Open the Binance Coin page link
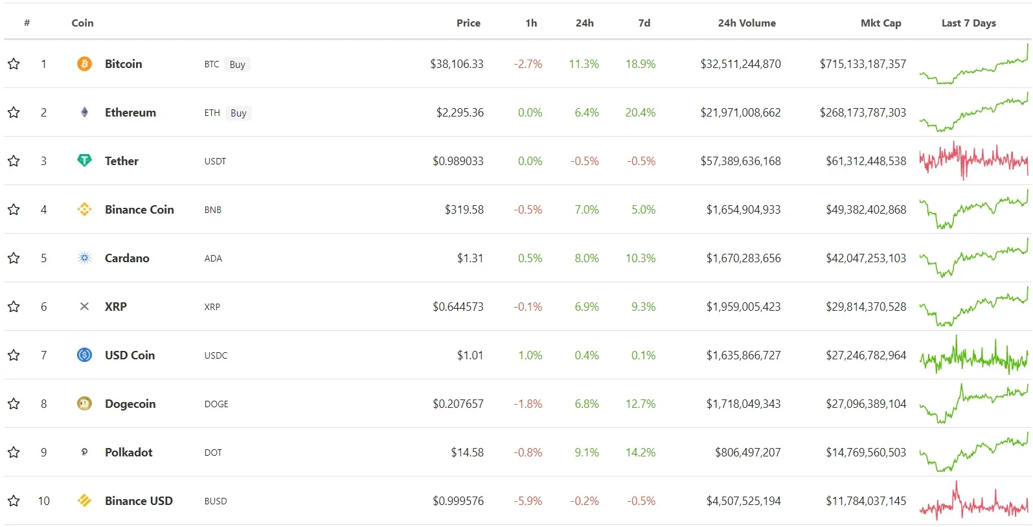Screen dimensions: 1033x527 point(139,209)
